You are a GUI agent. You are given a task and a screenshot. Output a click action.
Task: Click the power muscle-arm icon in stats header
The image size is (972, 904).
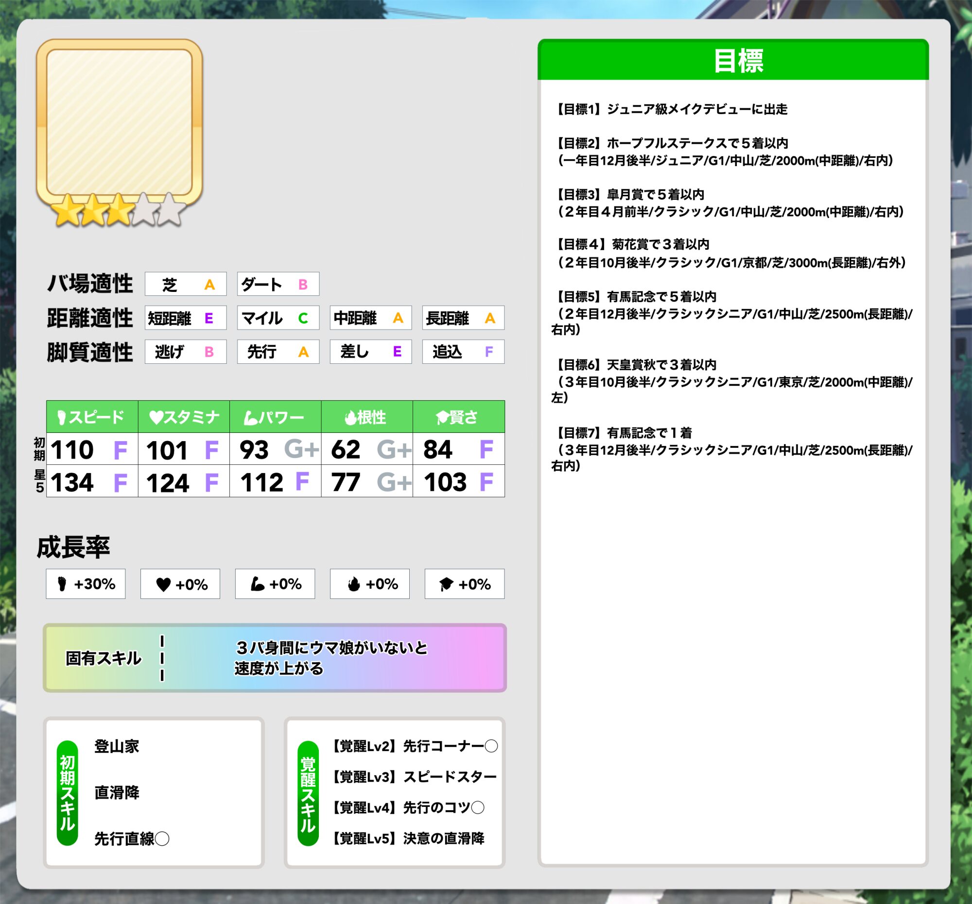coord(250,417)
